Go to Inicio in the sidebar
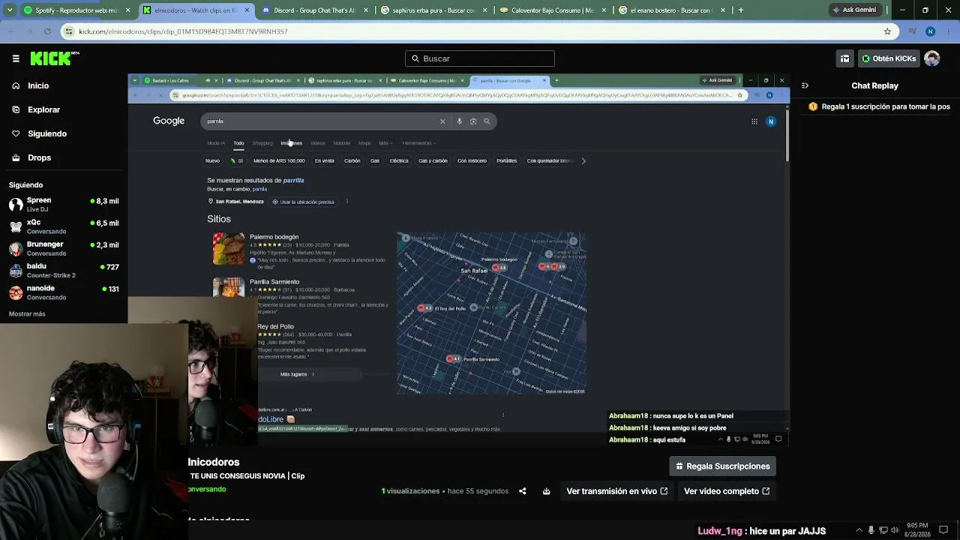The height and width of the screenshot is (540, 960). pyautogui.click(x=38, y=85)
